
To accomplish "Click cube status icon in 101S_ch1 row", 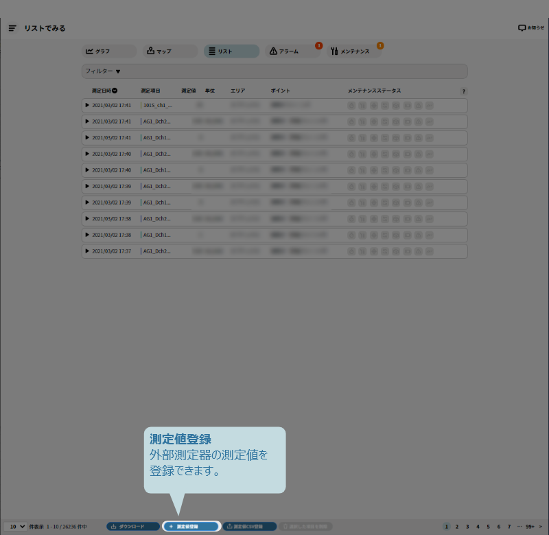I will click(396, 106).
